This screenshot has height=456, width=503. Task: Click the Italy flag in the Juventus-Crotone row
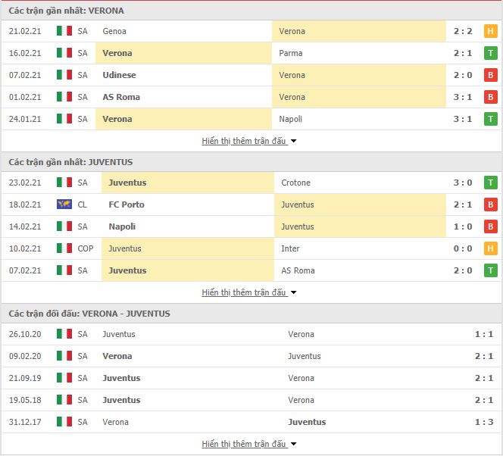coord(64,183)
